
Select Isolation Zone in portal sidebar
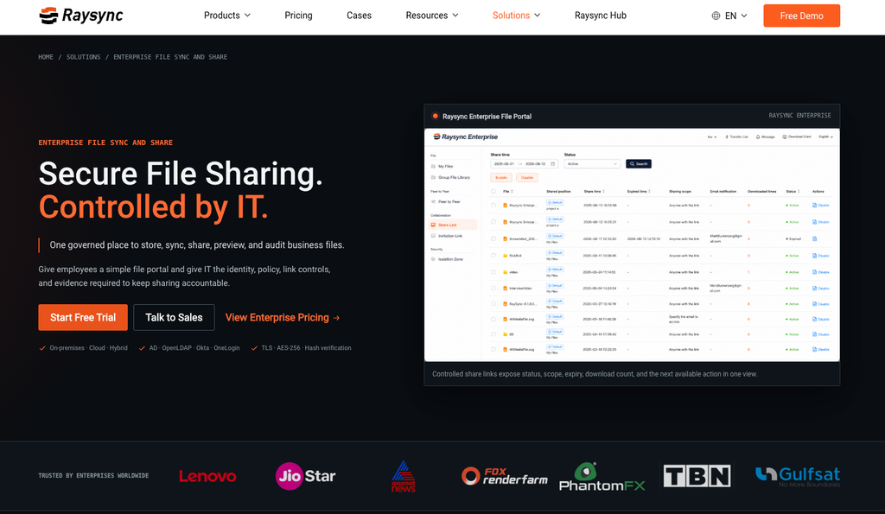(x=447, y=259)
